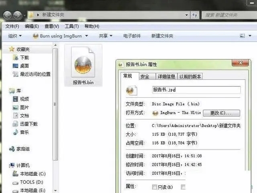Expand the address bar history dropdown
Screen dimensions: 257x193
[186, 15]
